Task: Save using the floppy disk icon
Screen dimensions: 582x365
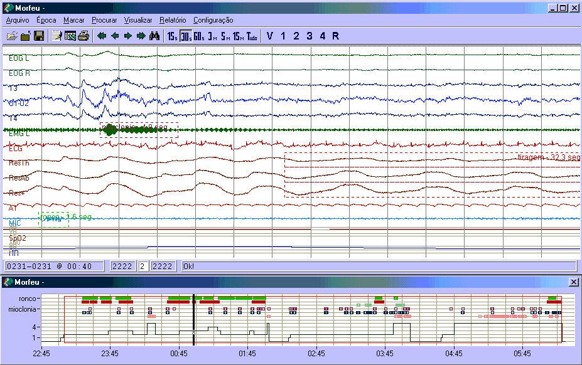Action: tap(39, 36)
